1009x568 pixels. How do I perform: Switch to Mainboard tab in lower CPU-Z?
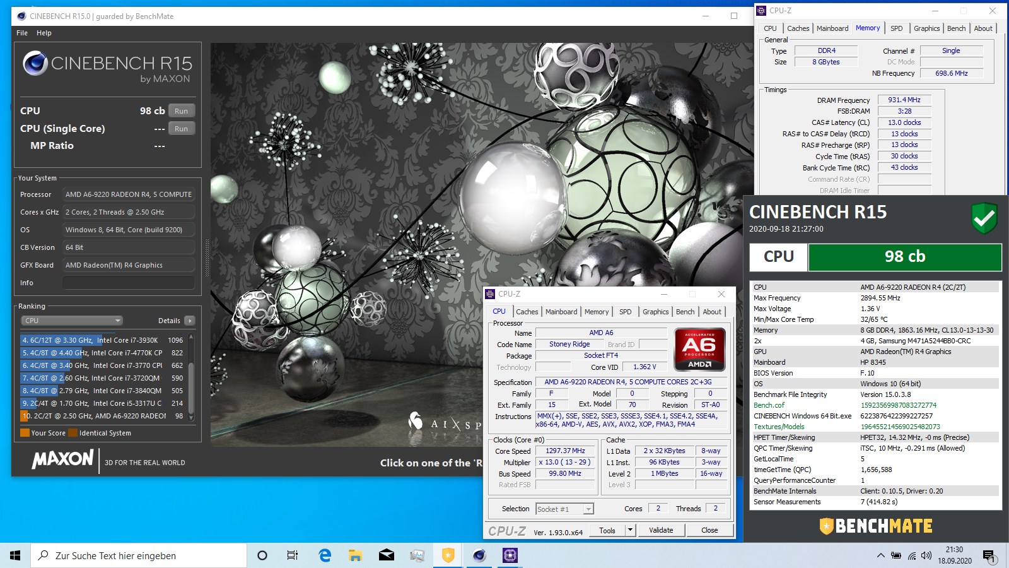click(x=561, y=312)
